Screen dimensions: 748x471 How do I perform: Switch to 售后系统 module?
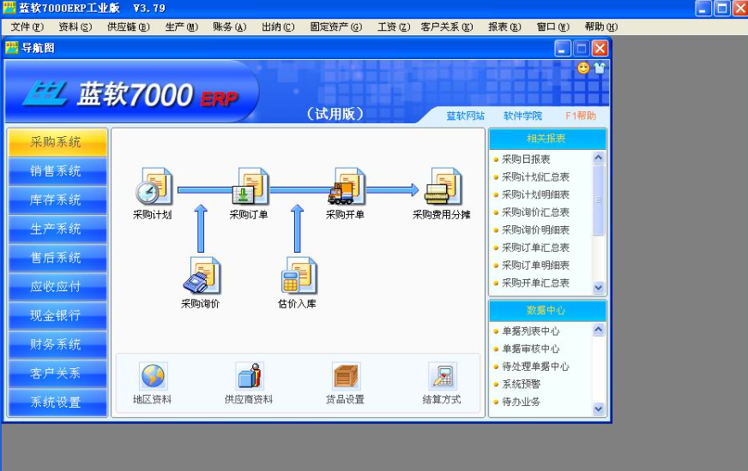[x=57, y=258]
